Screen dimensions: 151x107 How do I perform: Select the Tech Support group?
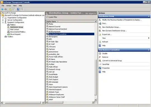53,79
